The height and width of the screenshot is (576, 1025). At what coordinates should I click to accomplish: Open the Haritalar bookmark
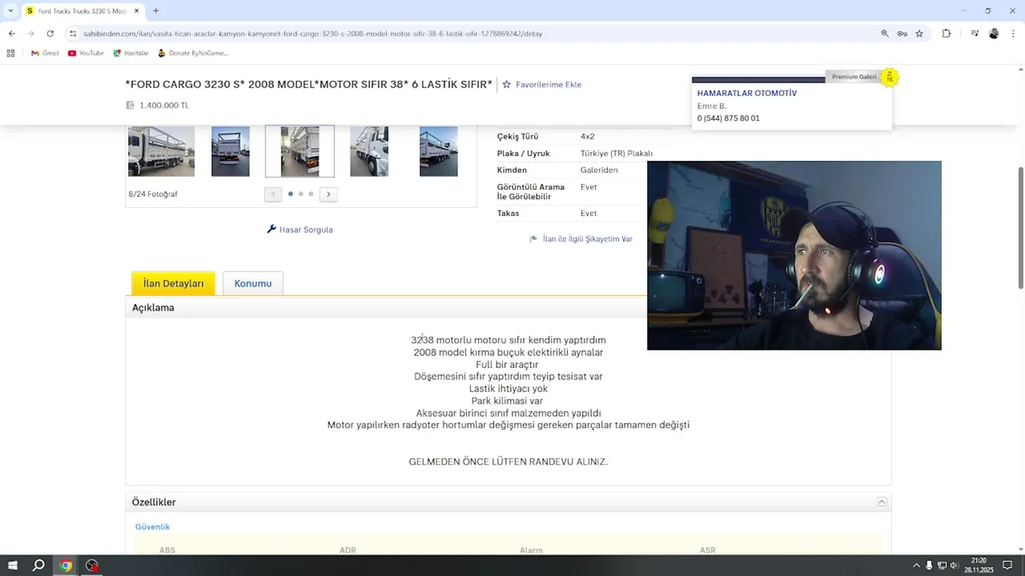131,53
